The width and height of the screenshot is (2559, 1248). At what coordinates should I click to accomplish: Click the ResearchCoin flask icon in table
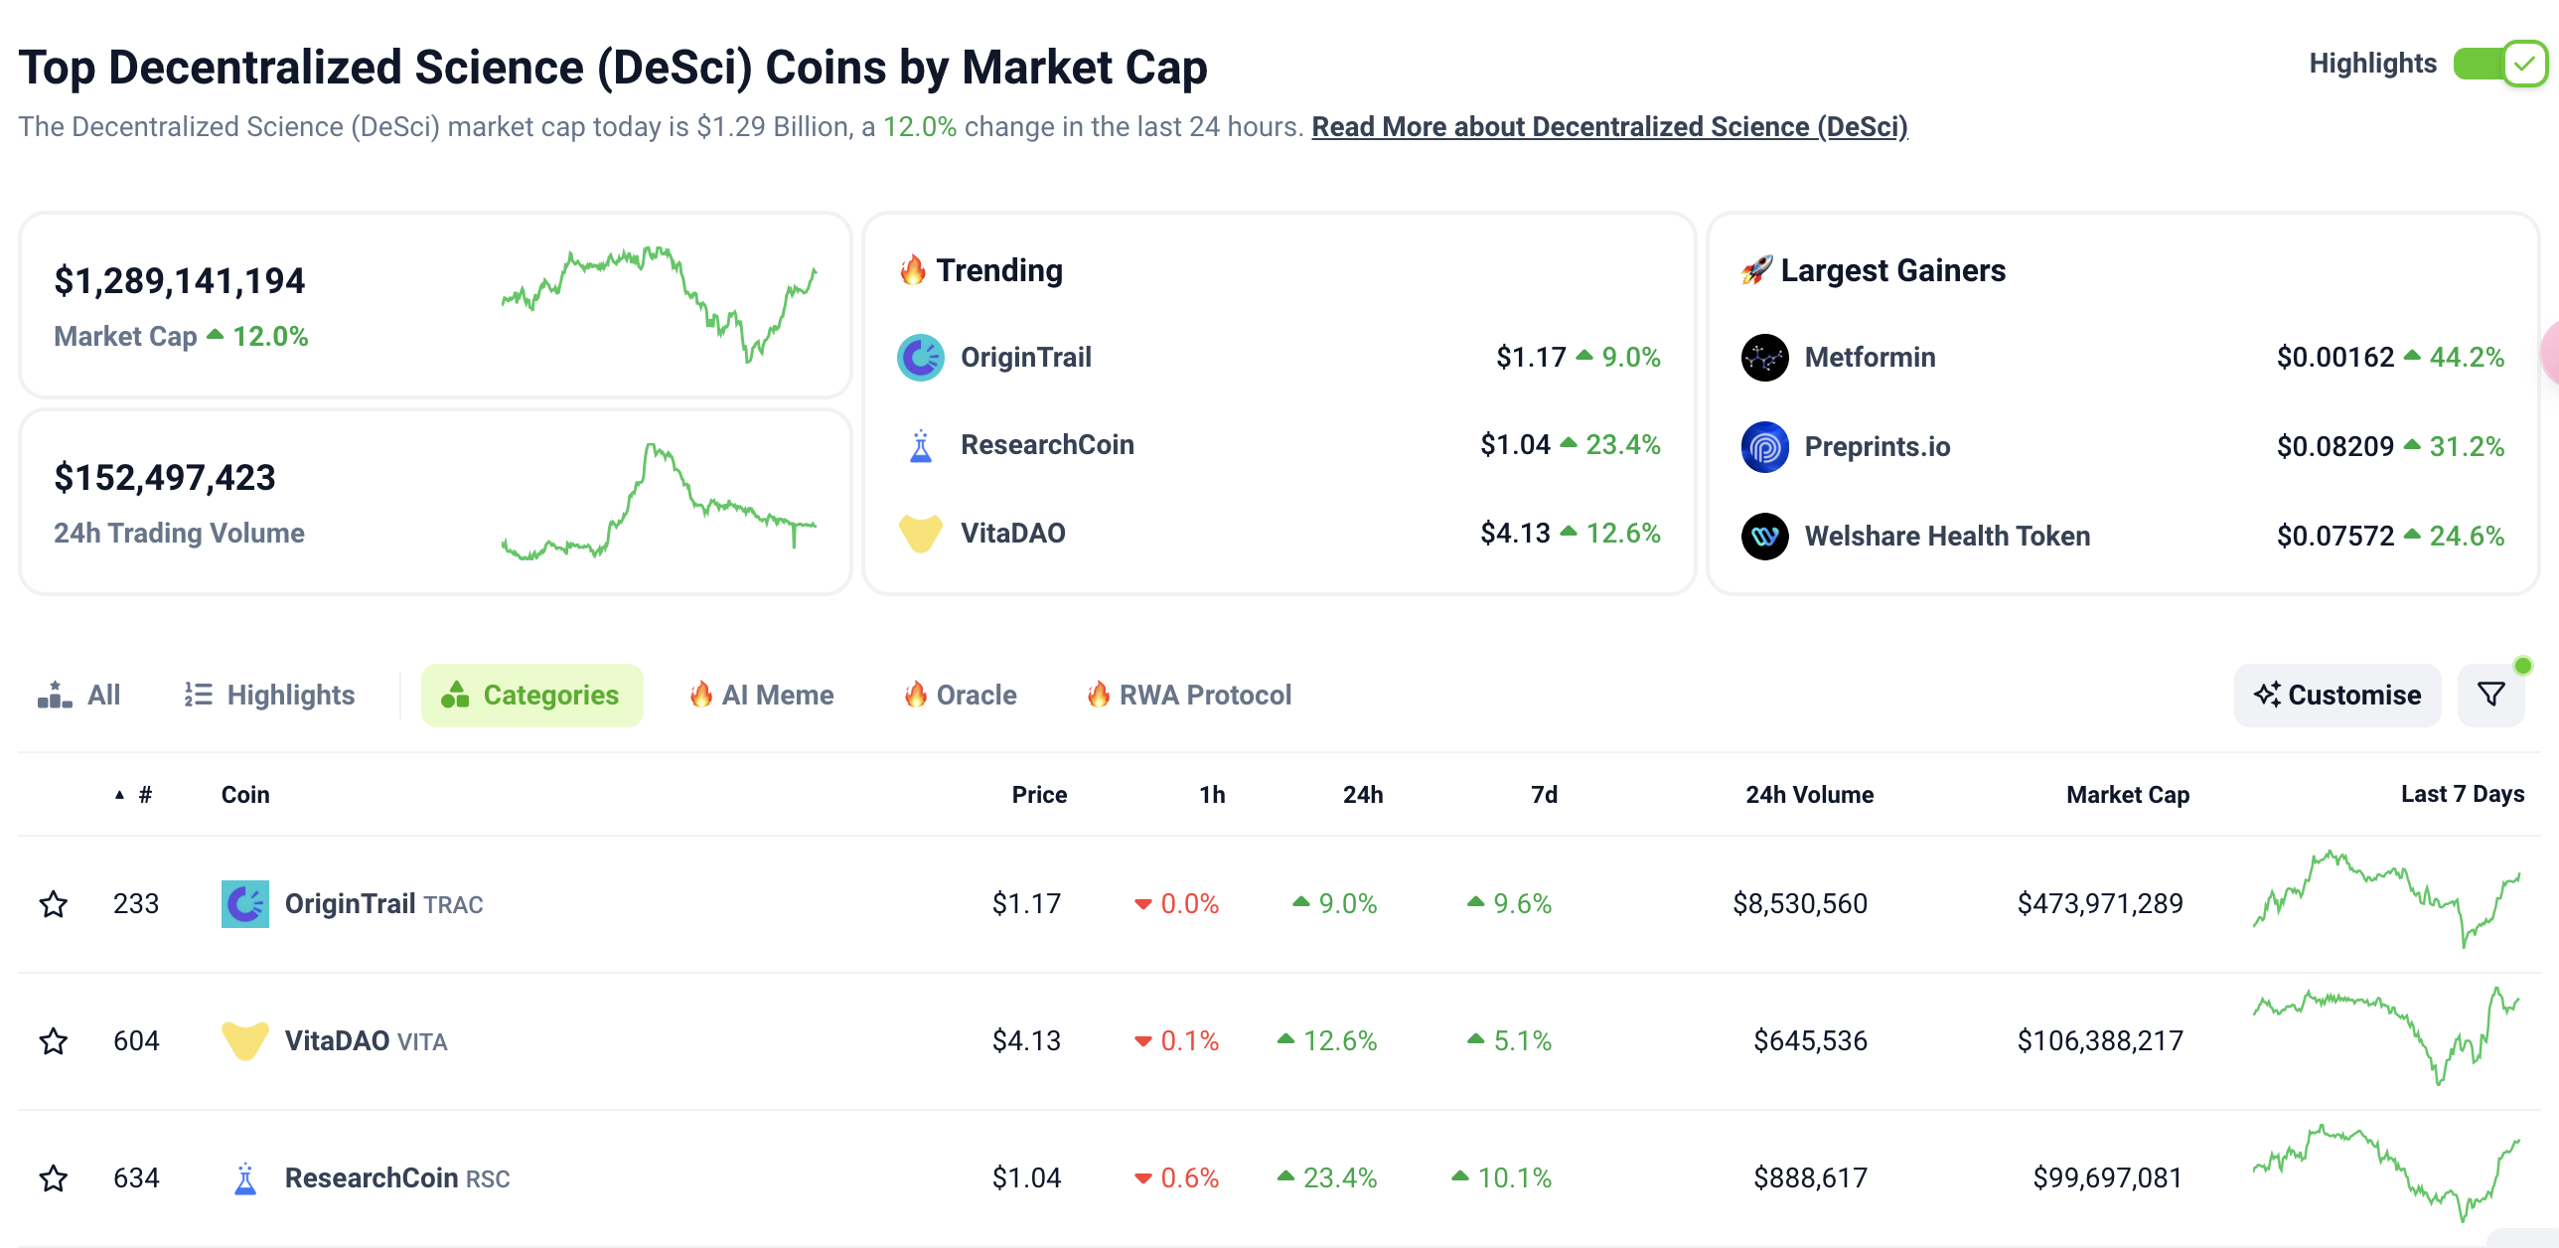[245, 1178]
